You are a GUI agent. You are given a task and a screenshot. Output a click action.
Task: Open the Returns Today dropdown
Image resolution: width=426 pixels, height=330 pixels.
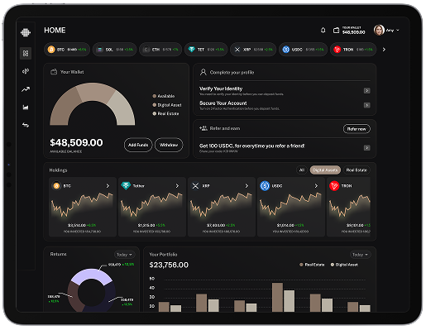tap(124, 255)
